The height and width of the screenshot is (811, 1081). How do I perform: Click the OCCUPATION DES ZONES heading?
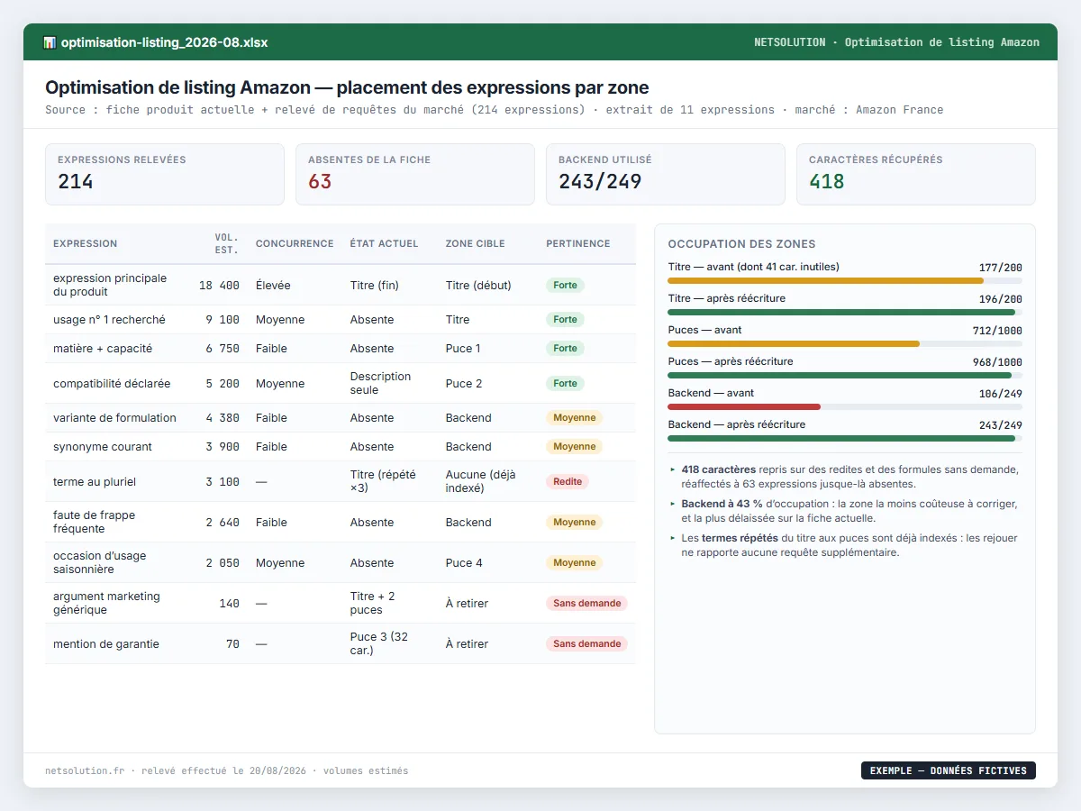[742, 244]
